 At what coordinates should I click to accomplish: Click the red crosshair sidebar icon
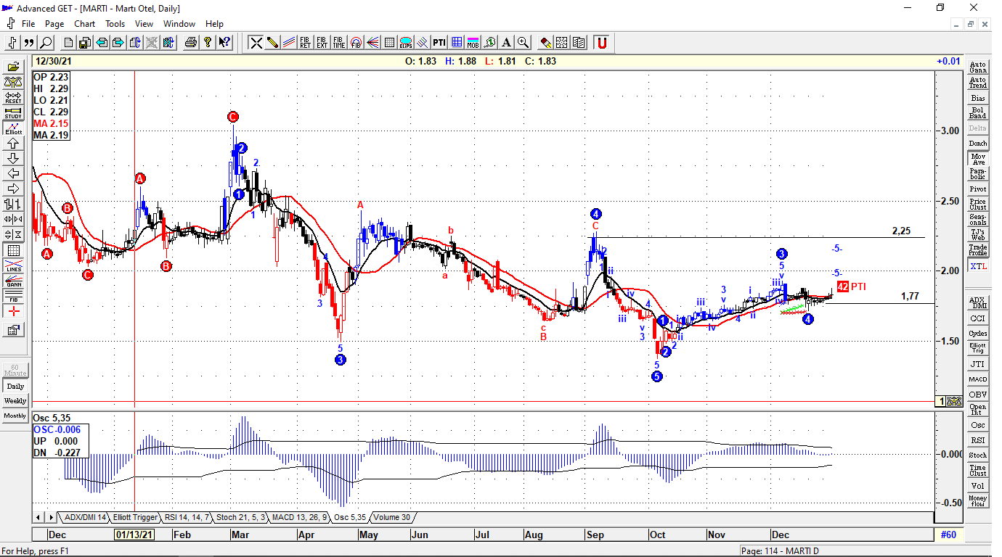point(13,311)
